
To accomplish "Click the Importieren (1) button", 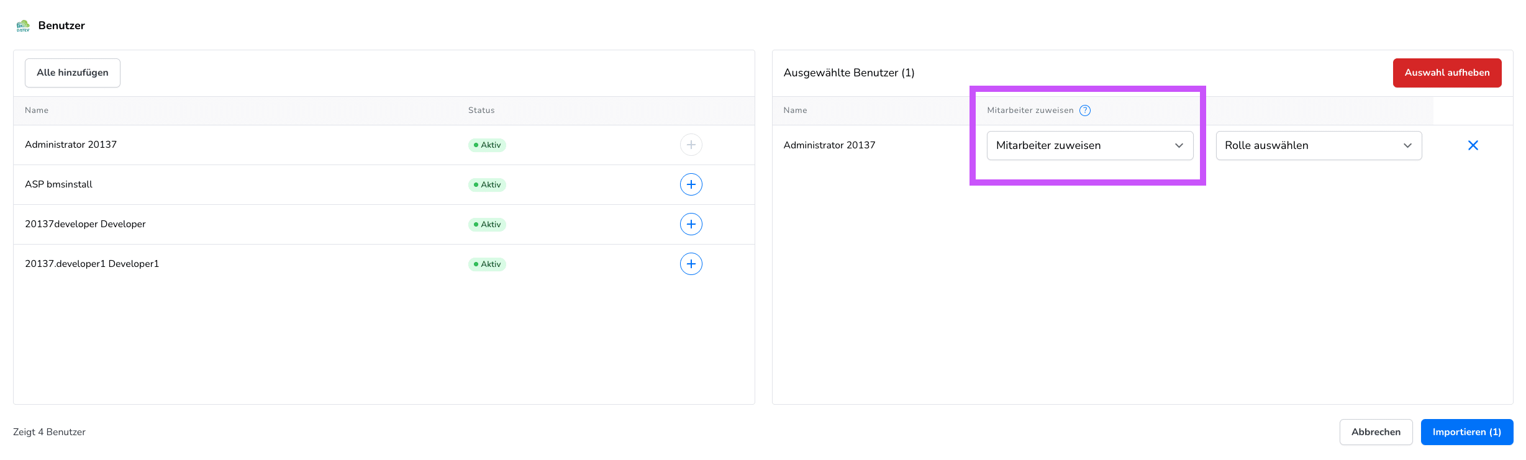I will (x=1466, y=432).
